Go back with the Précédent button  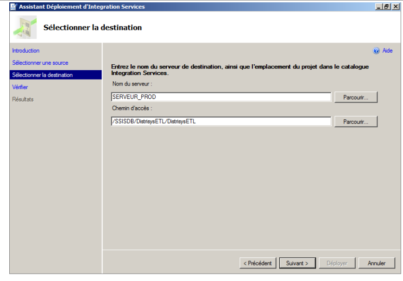pos(258,263)
